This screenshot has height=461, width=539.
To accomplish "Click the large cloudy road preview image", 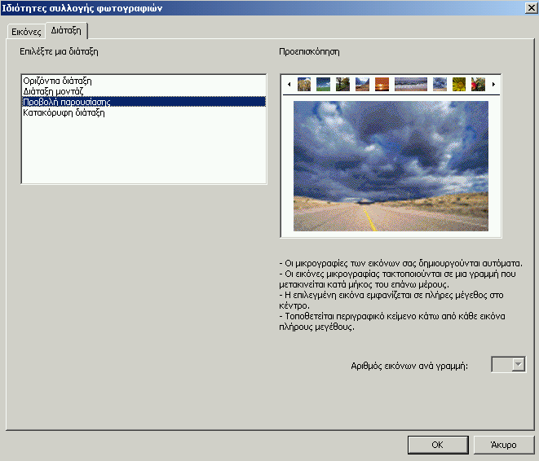I will (391, 166).
